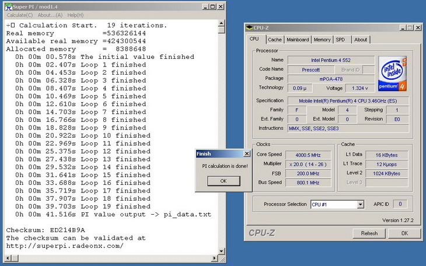Screen dimensions: 426x266
Task: Click the Super PI window resize grip
Action: click(x=222, y=259)
